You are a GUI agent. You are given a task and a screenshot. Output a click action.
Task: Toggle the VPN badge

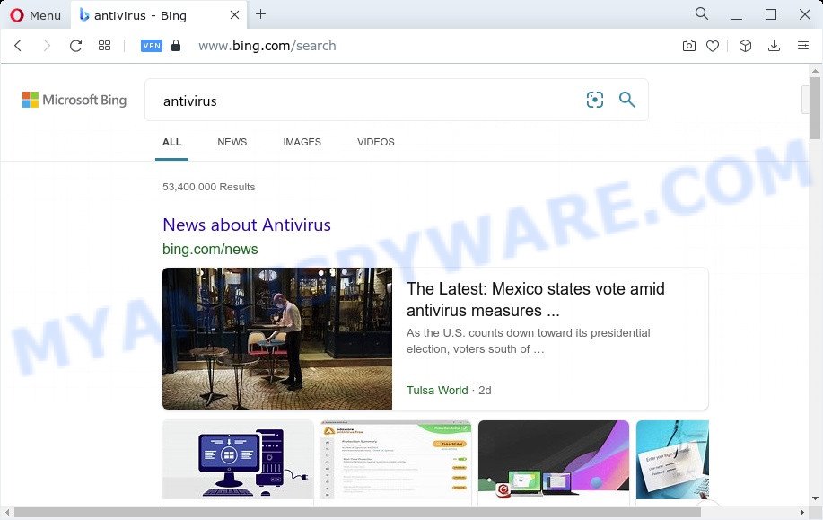pyautogui.click(x=152, y=46)
